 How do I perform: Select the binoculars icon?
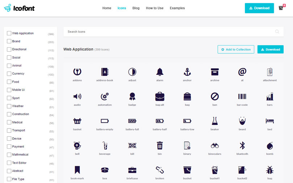pos(215,145)
